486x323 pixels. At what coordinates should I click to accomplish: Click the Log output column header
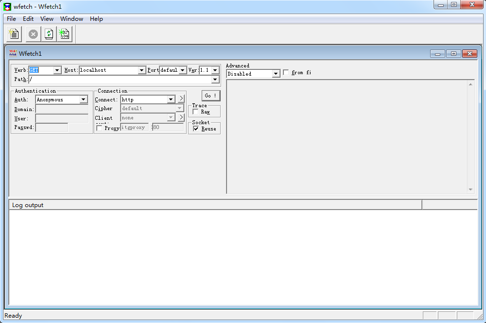click(x=215, y=205)
